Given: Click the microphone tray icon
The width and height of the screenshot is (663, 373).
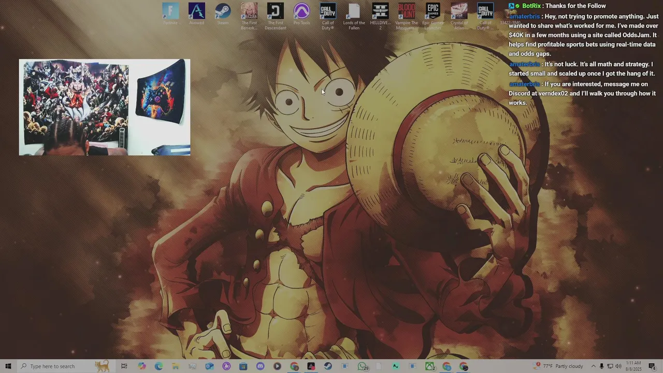Looking at the screenshot, I should (x=601, y=366).
